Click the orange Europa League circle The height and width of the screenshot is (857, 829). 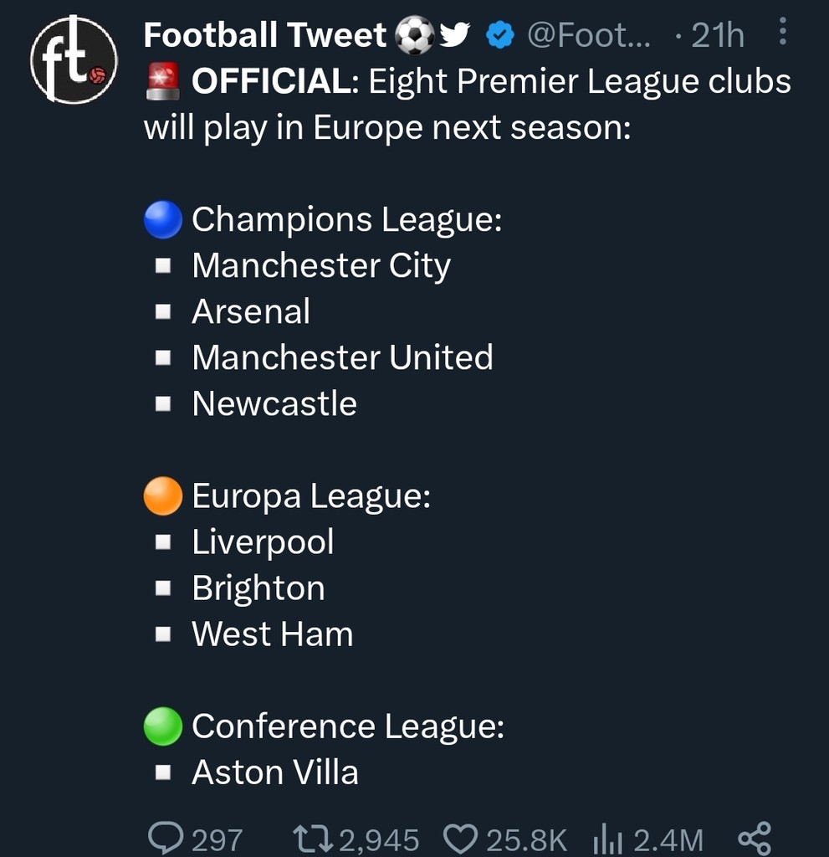(163, 495)
